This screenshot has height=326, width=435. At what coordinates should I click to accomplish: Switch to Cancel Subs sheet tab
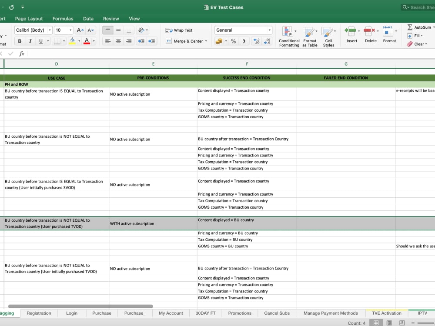[277, 313]
